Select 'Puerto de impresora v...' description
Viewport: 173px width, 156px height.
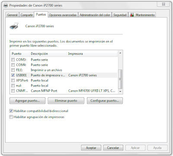tap(48, 75)
